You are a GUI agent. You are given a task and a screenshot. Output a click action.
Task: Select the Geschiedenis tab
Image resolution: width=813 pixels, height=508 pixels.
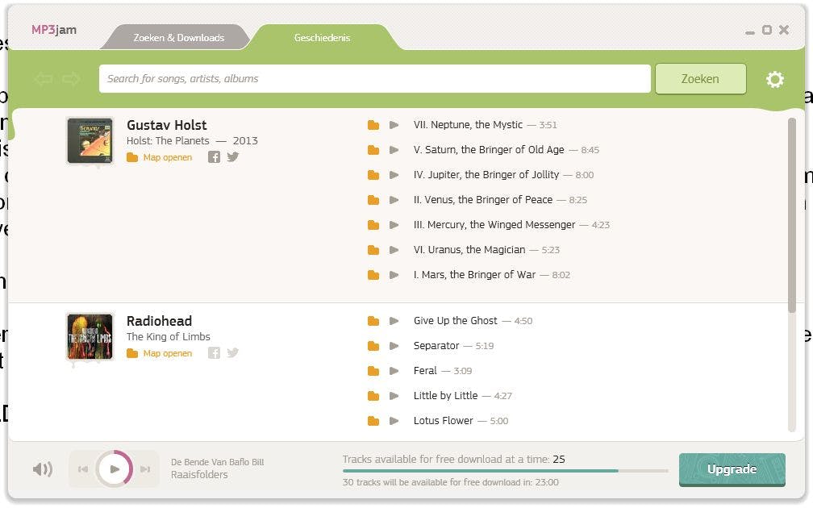click(322, 38)
